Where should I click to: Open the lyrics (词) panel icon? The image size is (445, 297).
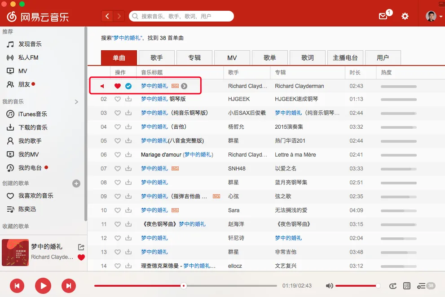(407, 286)
